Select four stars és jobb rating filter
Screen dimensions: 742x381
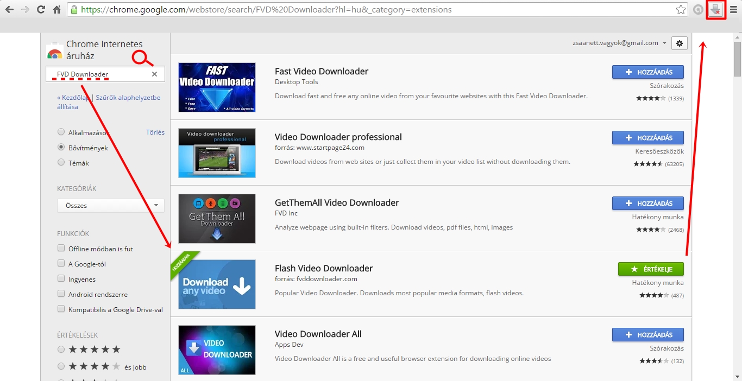61,366
